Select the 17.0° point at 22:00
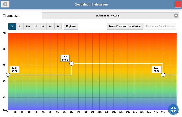Screen dimensions: 182x117 click(163, 75)
